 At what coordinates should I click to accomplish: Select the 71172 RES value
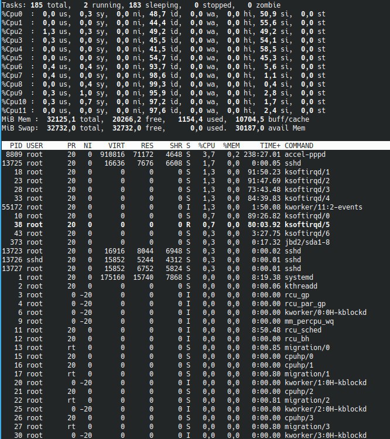pos(143,155)
